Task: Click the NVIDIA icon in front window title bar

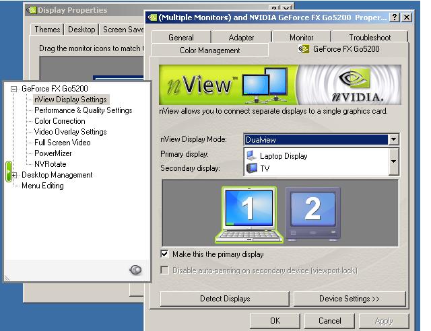Action: click(x=152, y=17)
